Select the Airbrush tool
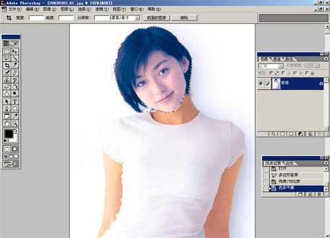Image resolution: width=330 pixels, height=238 pixels. click(7, 73)
